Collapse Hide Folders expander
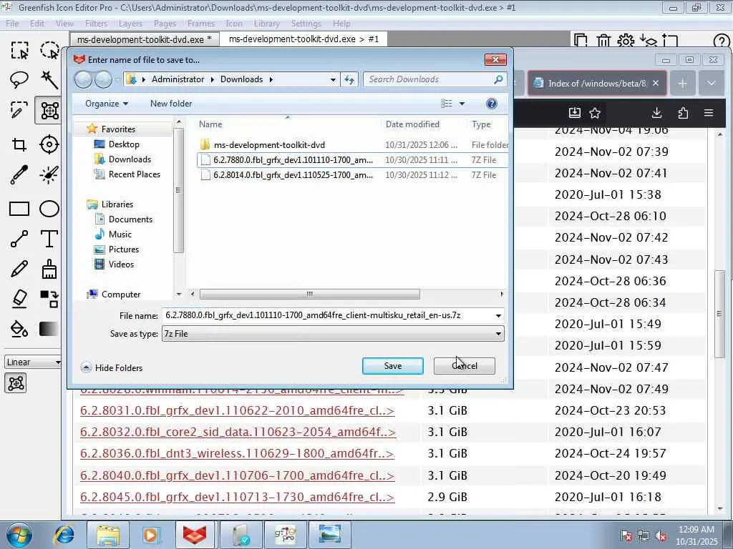The height and width of the screenshot is (549, 733). tap(111, 368)
